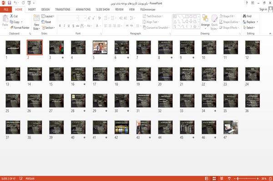This screenshot has width=273, height=181.
Task: Click the Align Text button
Action: pos(151,22)
